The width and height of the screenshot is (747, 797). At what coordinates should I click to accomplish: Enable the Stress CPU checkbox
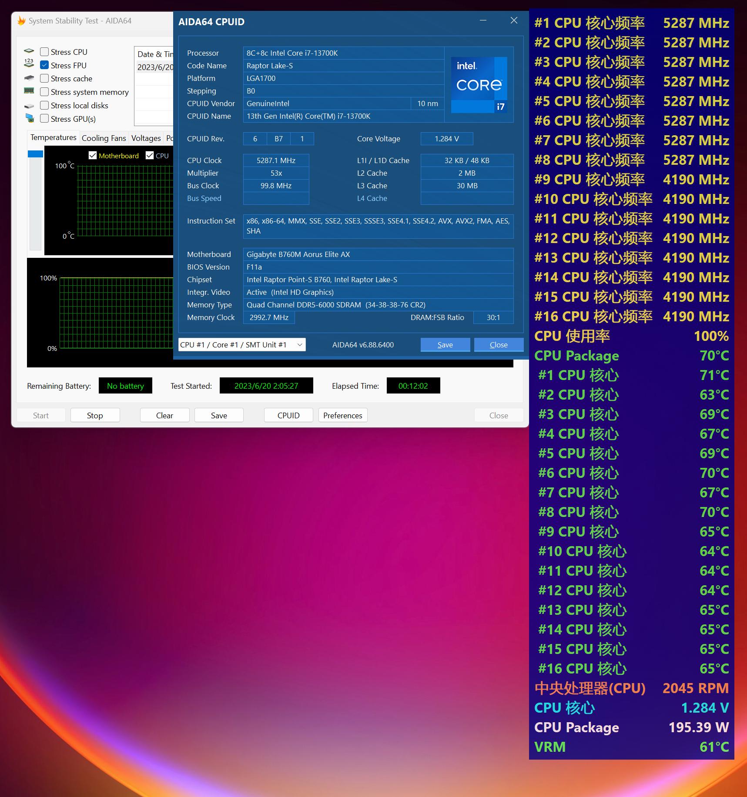click(x=44, y=51)
